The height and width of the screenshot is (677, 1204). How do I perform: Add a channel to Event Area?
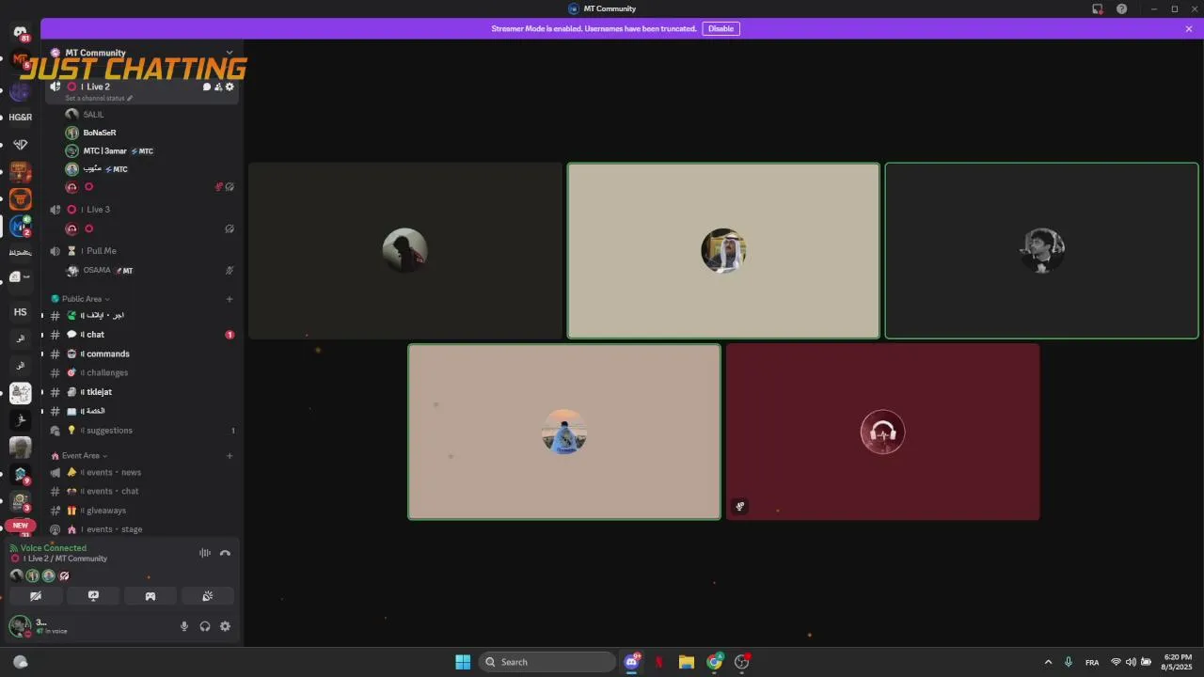pos(230,456)
